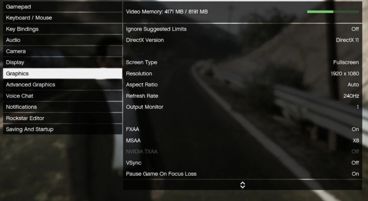Screen dimensions: 368x201
Task: Go to Voice Chat settings
Action: [x=63, y=96]
